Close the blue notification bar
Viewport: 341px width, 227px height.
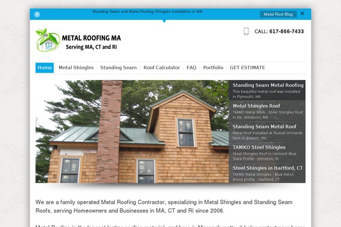point(302,14)
